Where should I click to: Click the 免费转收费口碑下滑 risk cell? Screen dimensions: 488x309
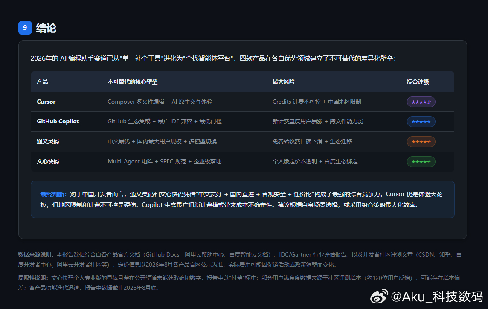coord(312,141)
